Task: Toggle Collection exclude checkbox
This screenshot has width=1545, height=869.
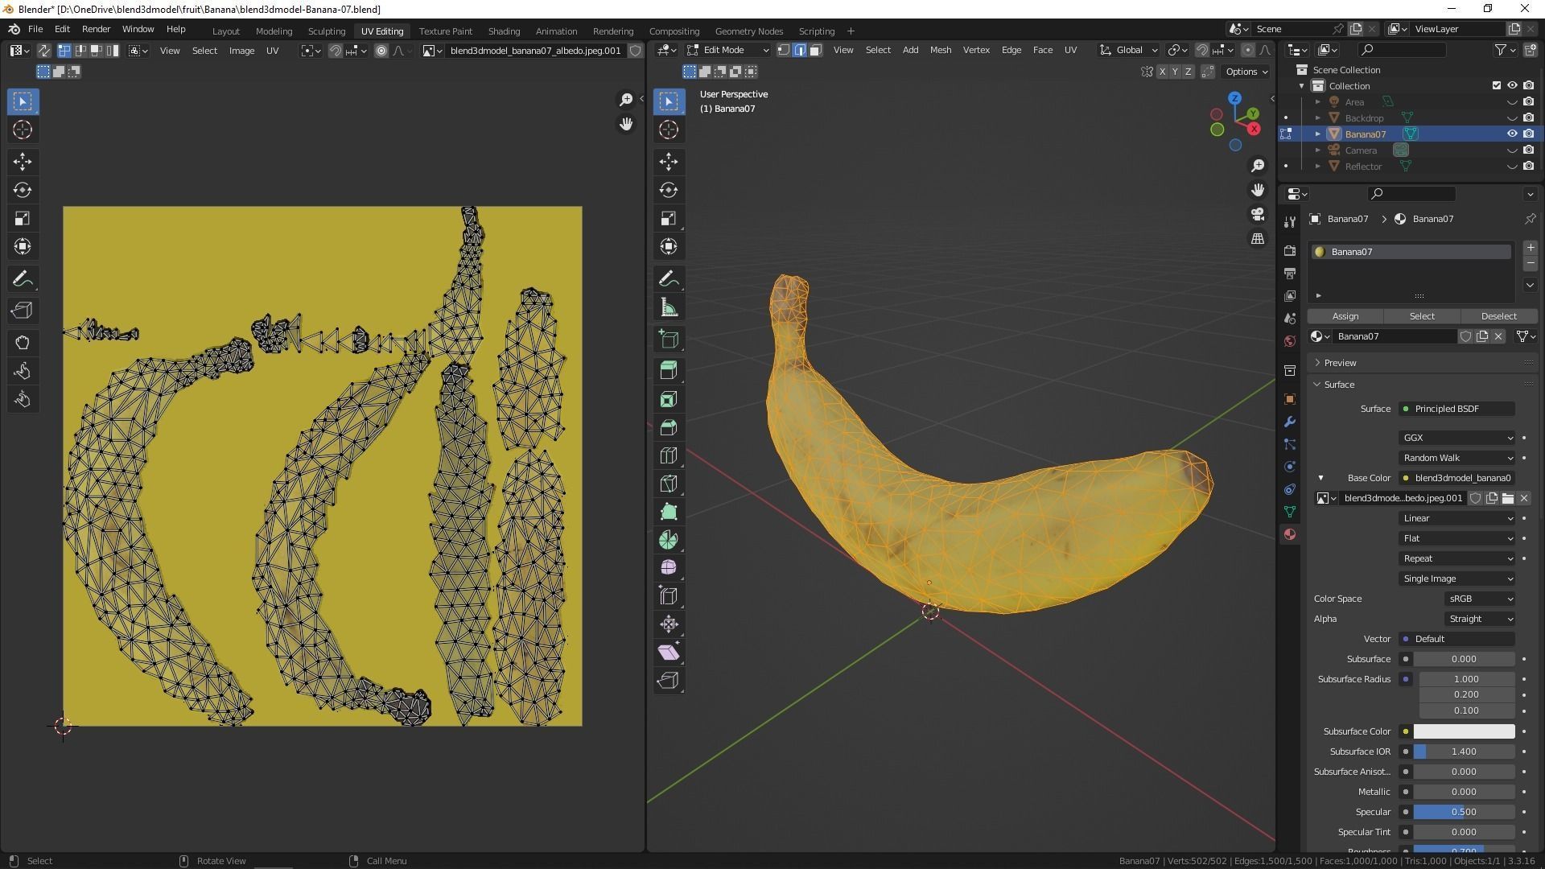Action: (1497, 85)
